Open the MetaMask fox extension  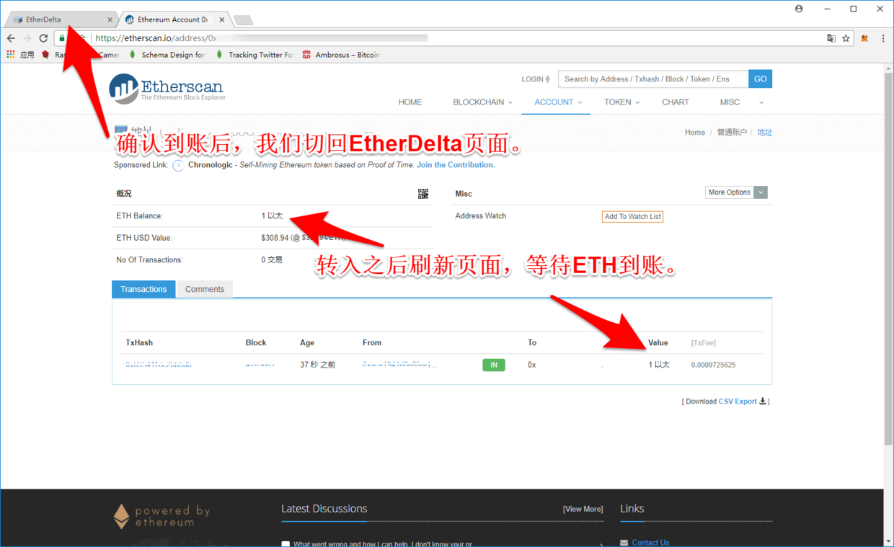click(x=864, y=38)
